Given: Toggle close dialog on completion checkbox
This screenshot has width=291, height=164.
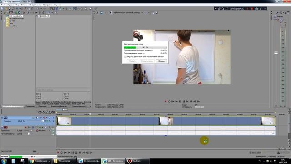Looking at the screenshot, I should (x=125, y=56).
